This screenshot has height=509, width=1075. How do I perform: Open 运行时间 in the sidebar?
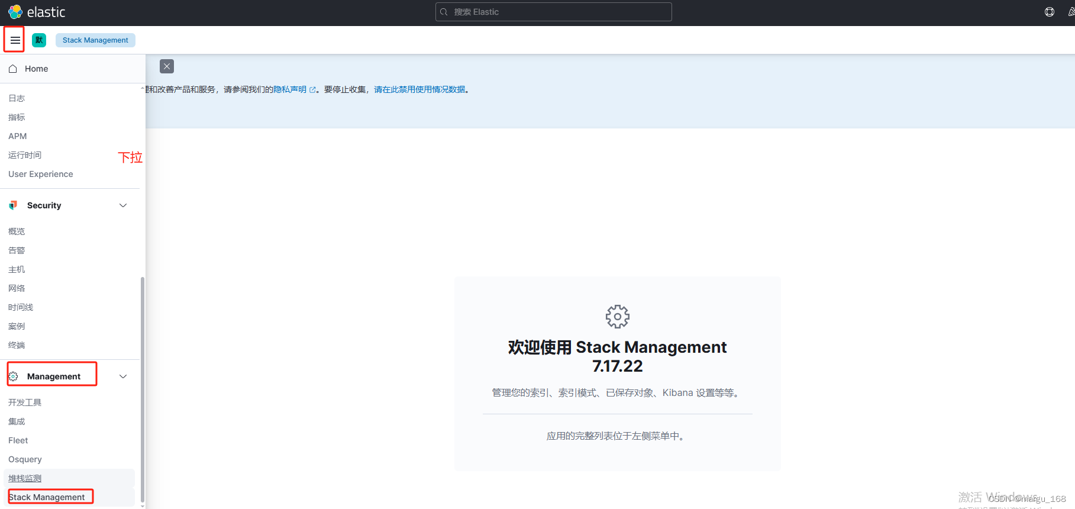[x=25, y=155]
